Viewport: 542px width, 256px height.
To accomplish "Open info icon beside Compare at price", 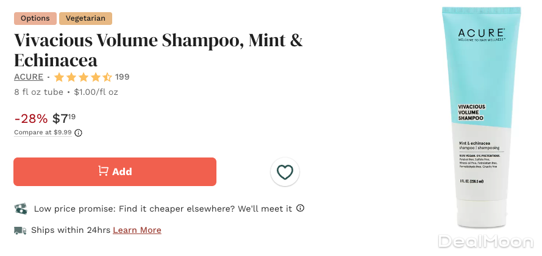I will click(x=79, y=133).
